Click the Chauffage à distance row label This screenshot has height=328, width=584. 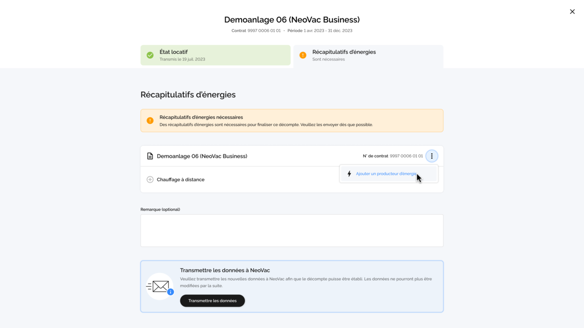click(x=181, y=180)
